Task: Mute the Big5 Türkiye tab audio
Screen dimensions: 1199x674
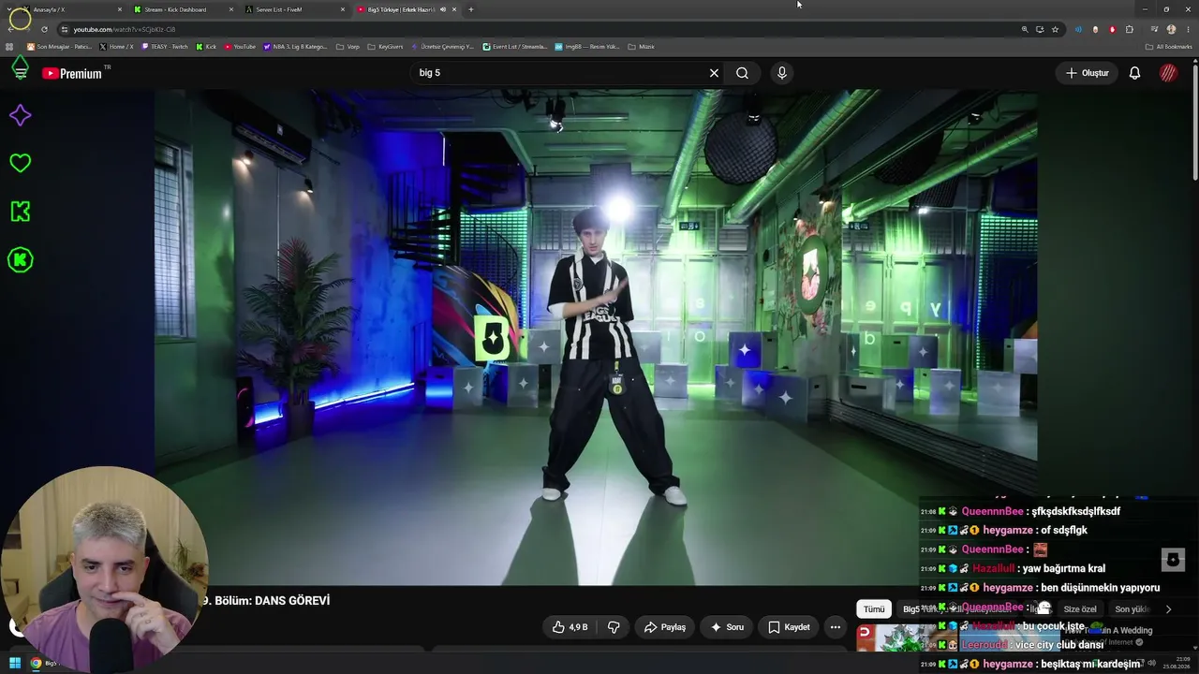Action: point(442,9)
